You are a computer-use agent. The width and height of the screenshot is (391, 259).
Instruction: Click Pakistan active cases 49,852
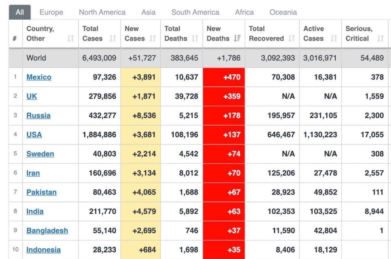coord(325,193)
